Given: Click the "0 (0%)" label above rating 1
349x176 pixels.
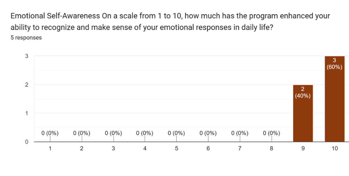Looking at the screenshot, I should click(50, 133).
